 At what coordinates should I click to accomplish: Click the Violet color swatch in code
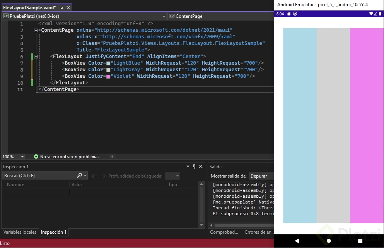pos(108,76)
